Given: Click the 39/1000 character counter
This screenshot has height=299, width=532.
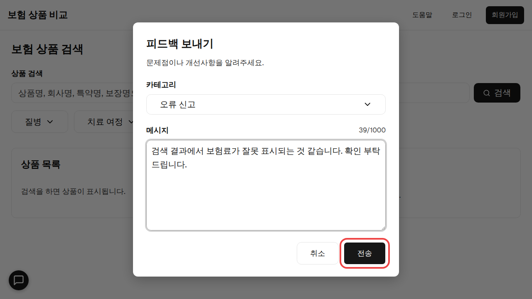Looking at the screenshot, I should click(x=372, y=130).
